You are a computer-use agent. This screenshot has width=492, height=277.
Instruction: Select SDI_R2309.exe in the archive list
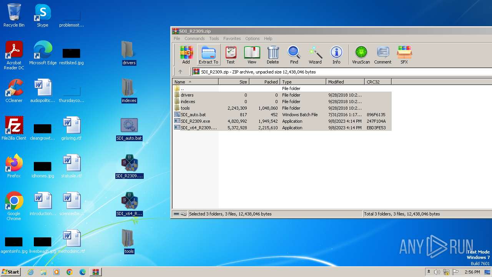pos(282,121)
